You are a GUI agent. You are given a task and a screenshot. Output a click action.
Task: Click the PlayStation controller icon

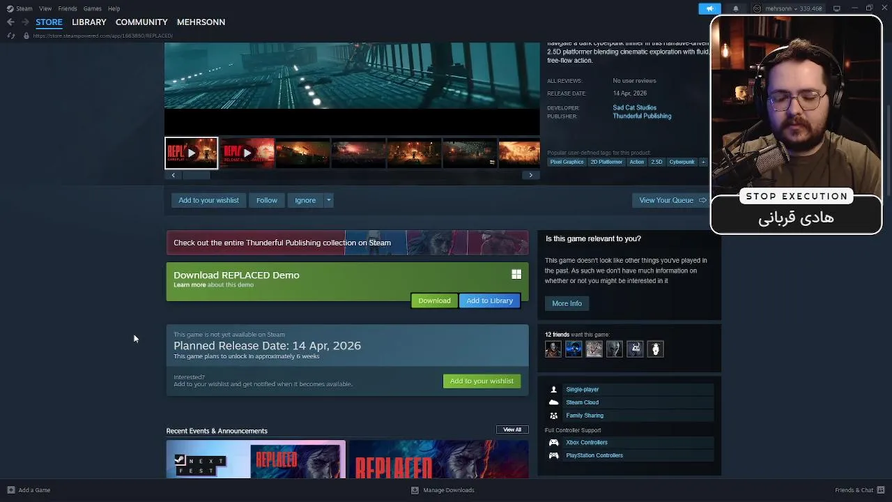click(x=554, y=455)
